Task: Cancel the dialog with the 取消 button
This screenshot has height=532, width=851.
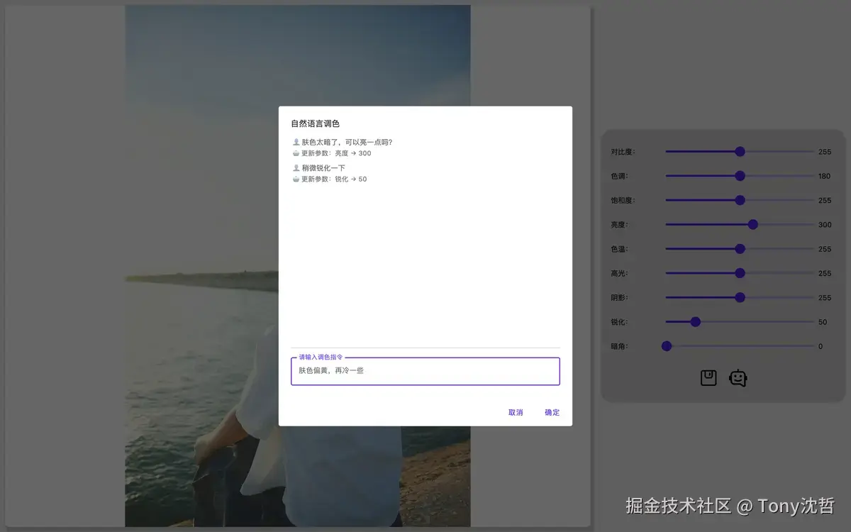Action: [x=515, y=412]
